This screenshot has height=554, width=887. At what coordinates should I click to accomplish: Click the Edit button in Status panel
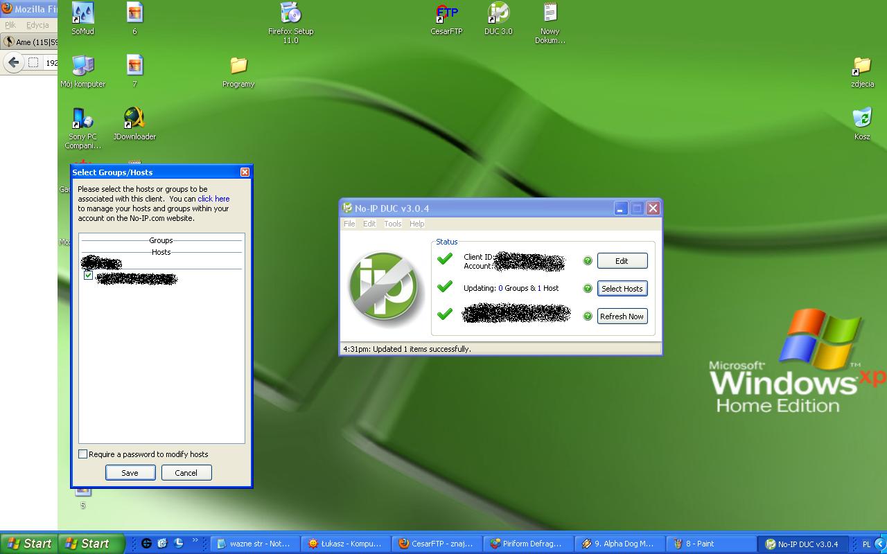[622, 261]
